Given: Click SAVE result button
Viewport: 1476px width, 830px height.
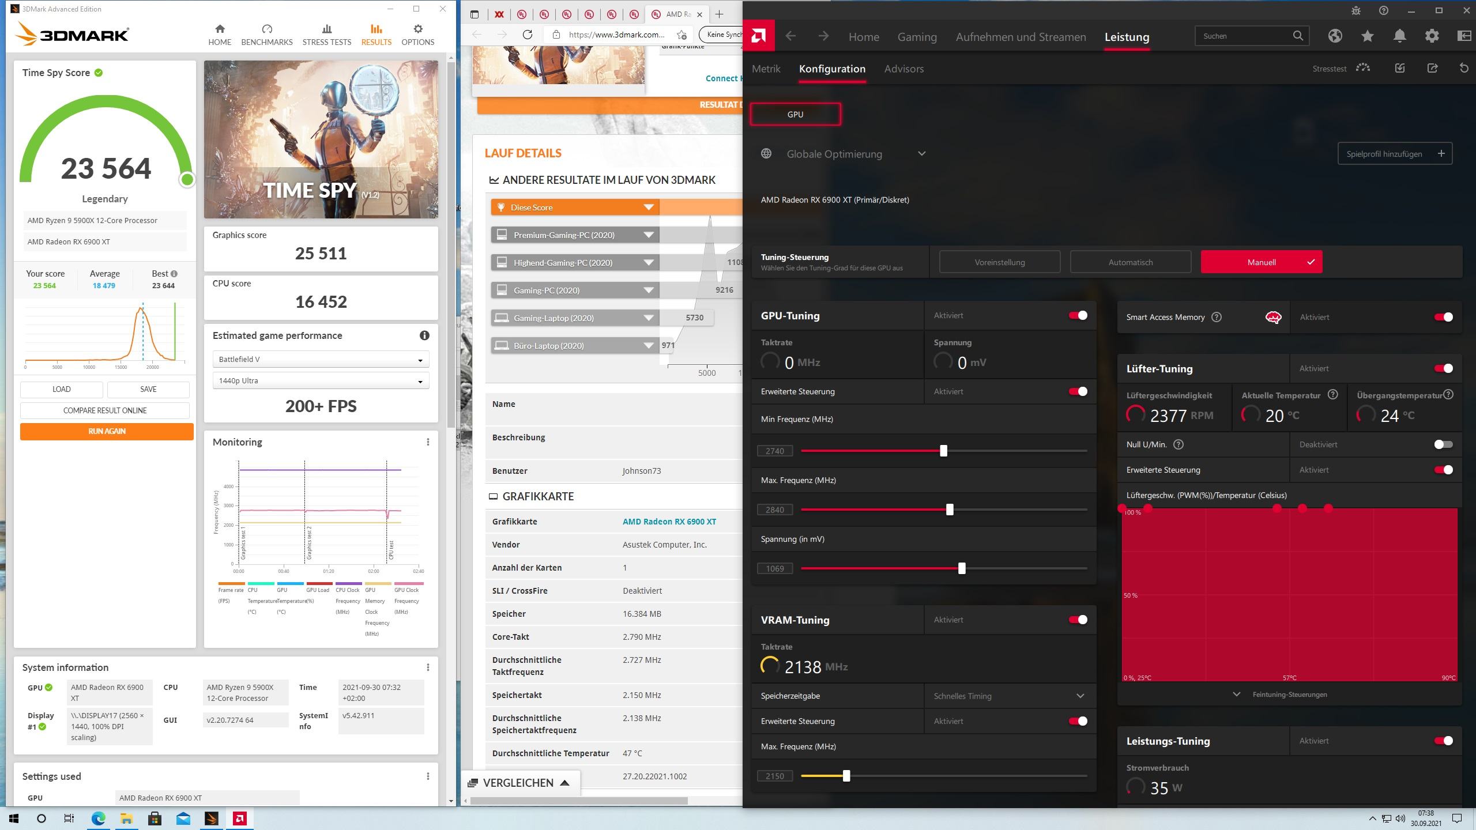Looking at the screenshot, I should [148, 389].
